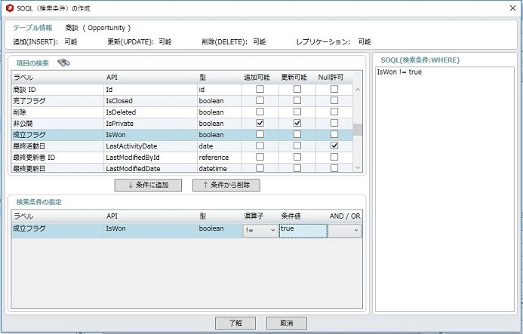Click scroll up arrow of field list

click(358, 89)
